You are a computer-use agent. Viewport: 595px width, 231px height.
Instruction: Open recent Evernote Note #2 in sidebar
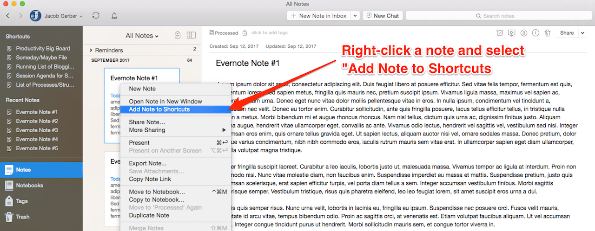[x=37, y=121]
